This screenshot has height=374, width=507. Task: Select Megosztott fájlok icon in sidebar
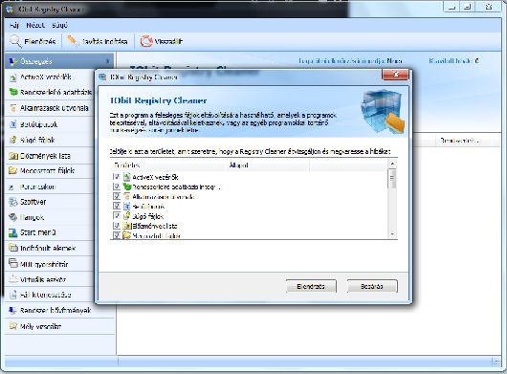[12, 170]
